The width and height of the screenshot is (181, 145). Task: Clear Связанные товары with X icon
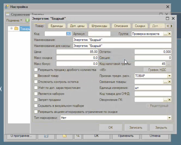point(170,82)
